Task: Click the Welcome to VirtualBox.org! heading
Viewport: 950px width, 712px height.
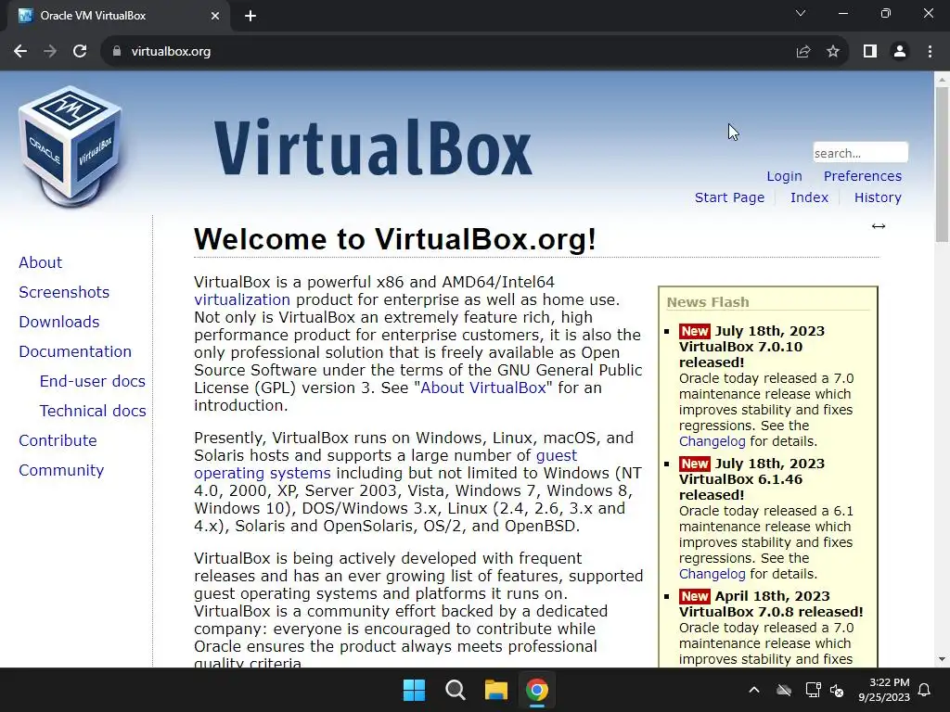Action: (395, 239)
